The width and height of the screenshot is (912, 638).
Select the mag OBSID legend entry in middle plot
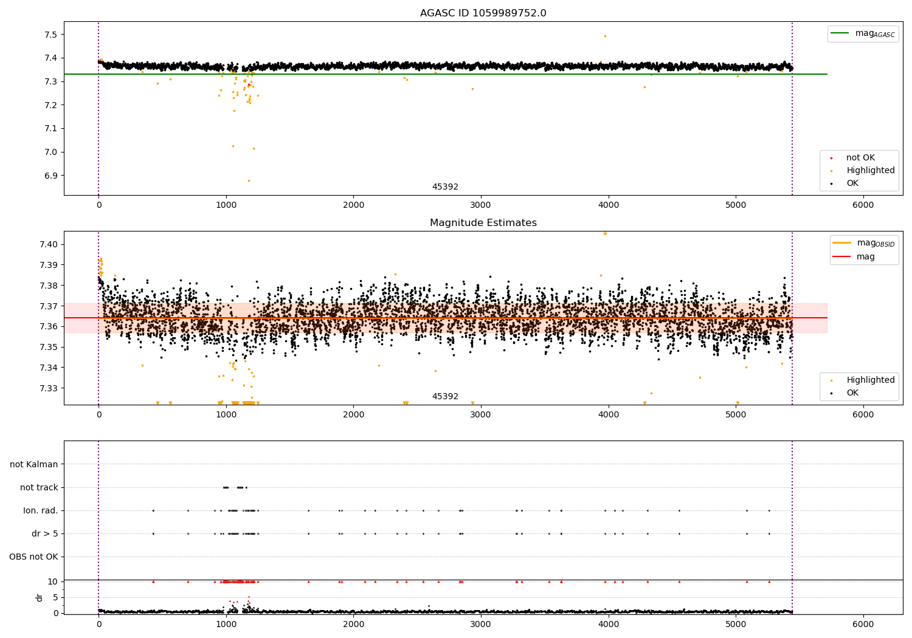click(864, 243)
